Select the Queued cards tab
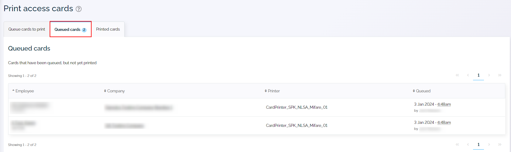This screenshot has height=152, width=511. 70,29
